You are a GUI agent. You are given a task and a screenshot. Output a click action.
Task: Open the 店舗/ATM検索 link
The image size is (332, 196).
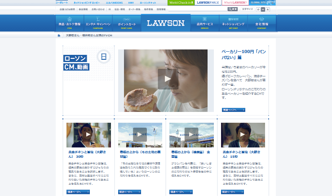[x=67, y=9]
